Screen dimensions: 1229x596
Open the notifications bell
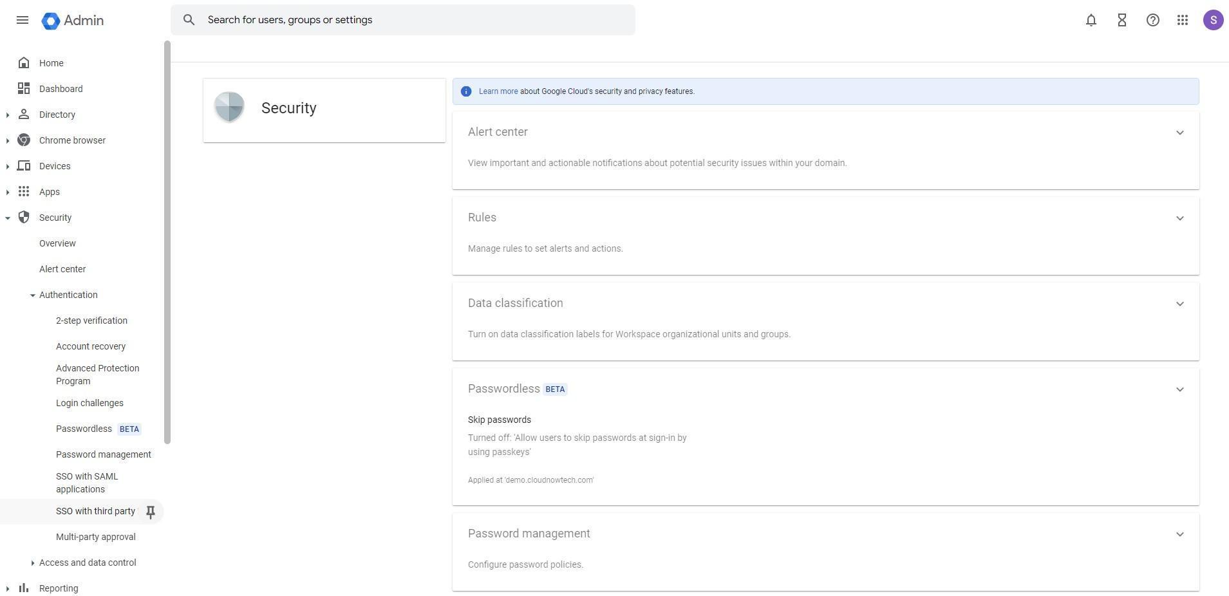pyautogui.click(x=1090, y=20)
